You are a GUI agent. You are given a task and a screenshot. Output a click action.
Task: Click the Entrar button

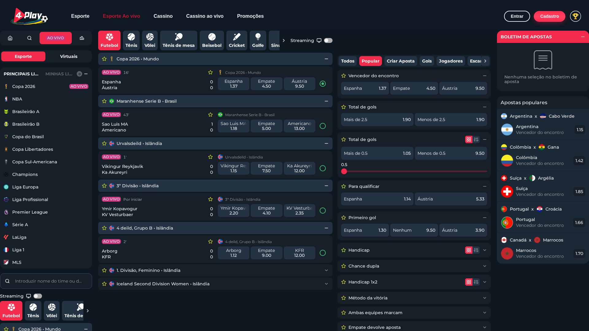coord(517,16)
